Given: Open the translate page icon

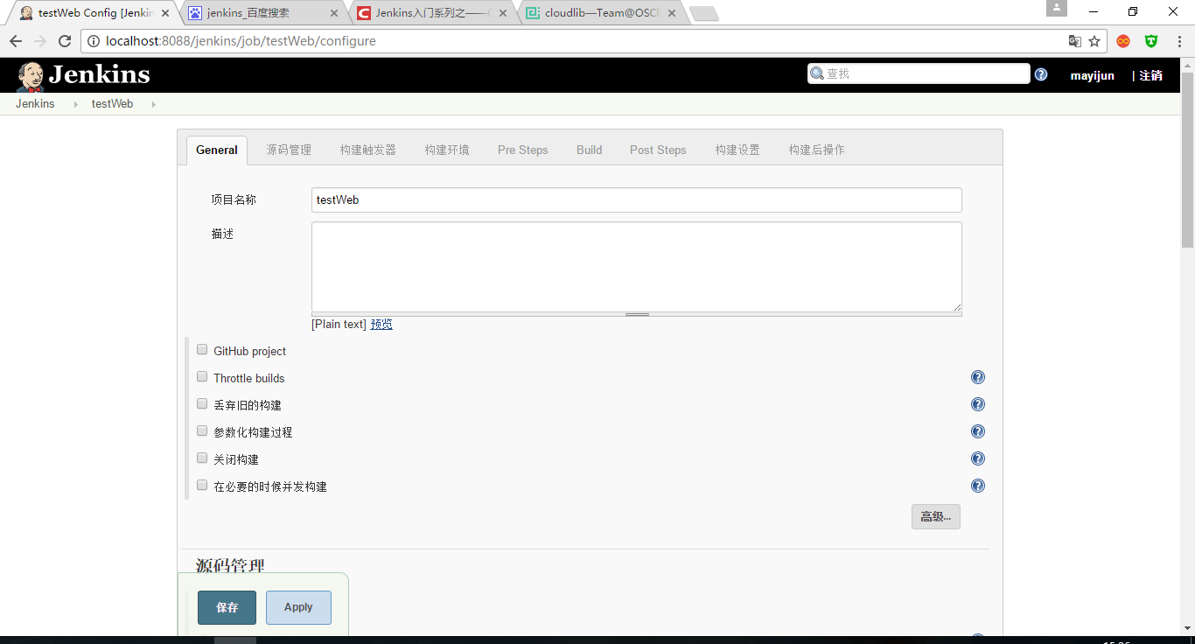Looking at the screenshot, I should (x=1075, y=41).
